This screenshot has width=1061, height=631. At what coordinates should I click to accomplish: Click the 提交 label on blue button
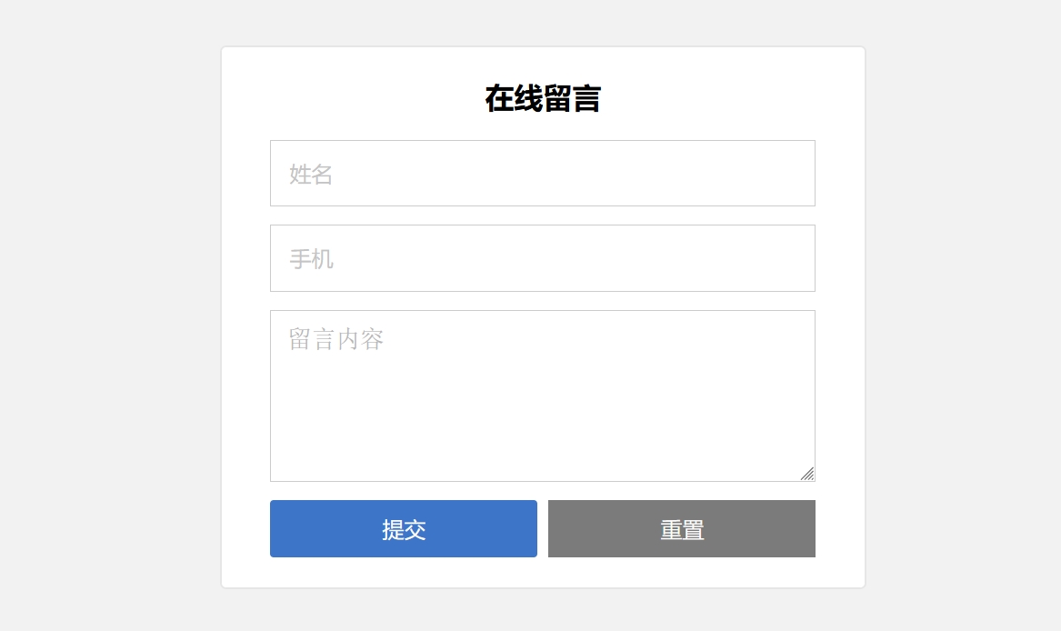(x=404, y=529)
